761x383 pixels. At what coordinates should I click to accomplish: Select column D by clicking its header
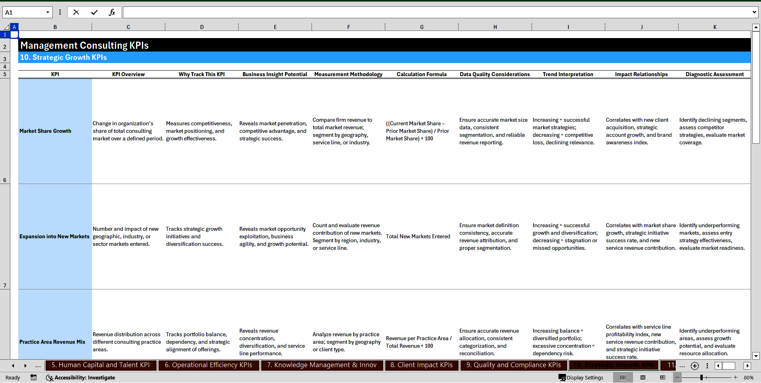(202, 27)
